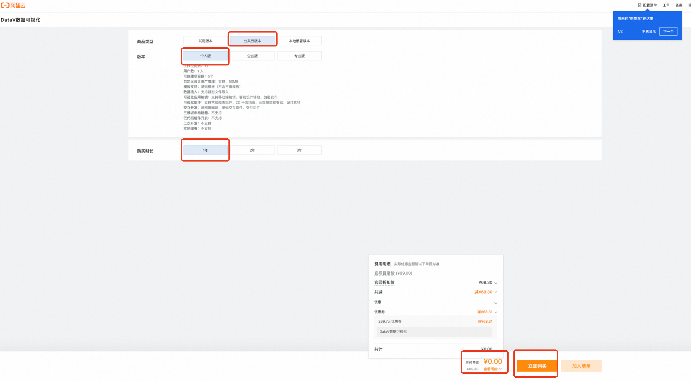Click the struck-through ¥69.30 original price
The width and height of the screenshot is (691, 382).
point(472,369)
